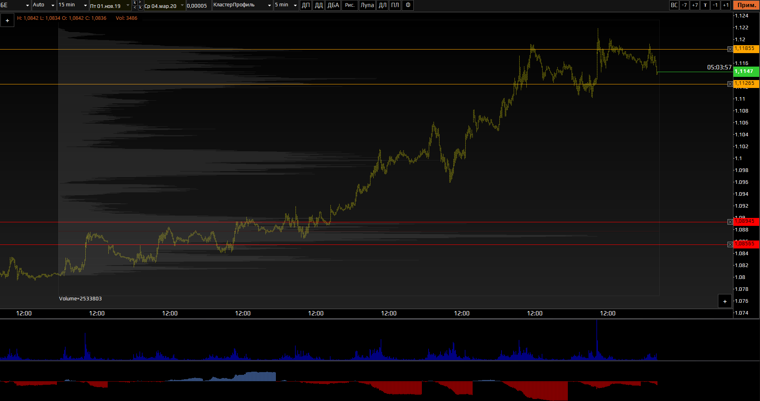Open the 6E instrument dropdown
The width and height of the screenshot is (760, 401).
(x=15, y=5)
